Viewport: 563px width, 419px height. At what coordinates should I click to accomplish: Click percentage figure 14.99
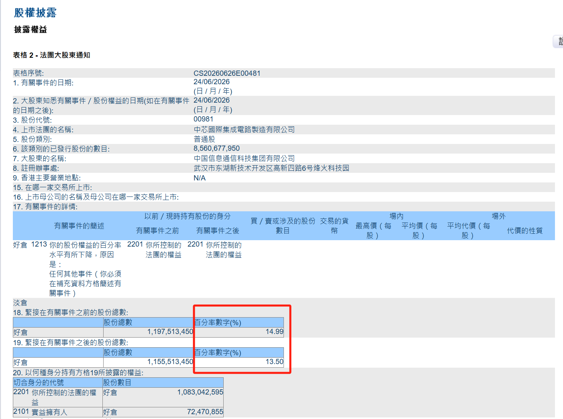tap(275, 332)
